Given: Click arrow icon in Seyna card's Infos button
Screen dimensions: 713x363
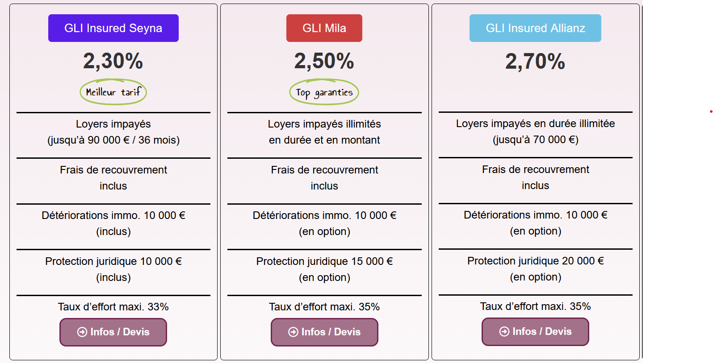Looking at the screenshot, I should 82,332.
